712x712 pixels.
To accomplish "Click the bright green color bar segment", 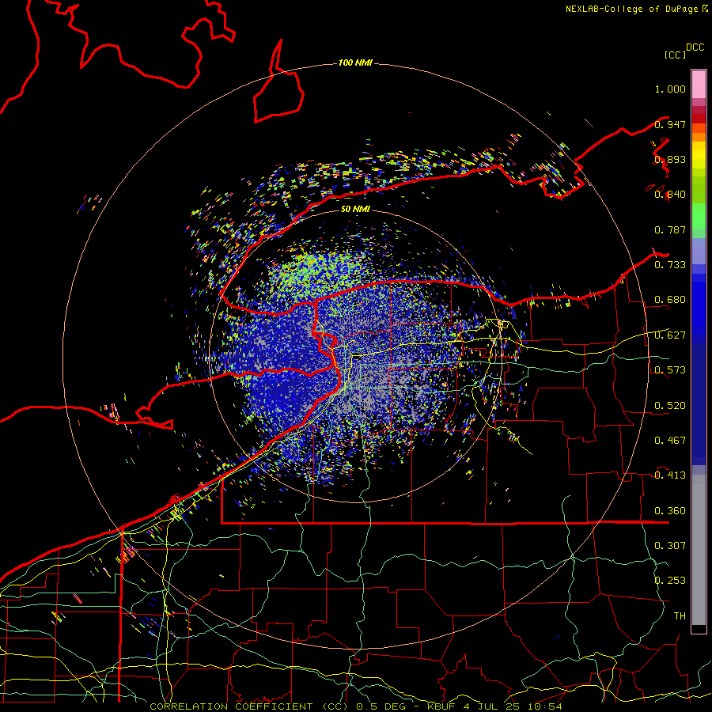I will point(699,216).
